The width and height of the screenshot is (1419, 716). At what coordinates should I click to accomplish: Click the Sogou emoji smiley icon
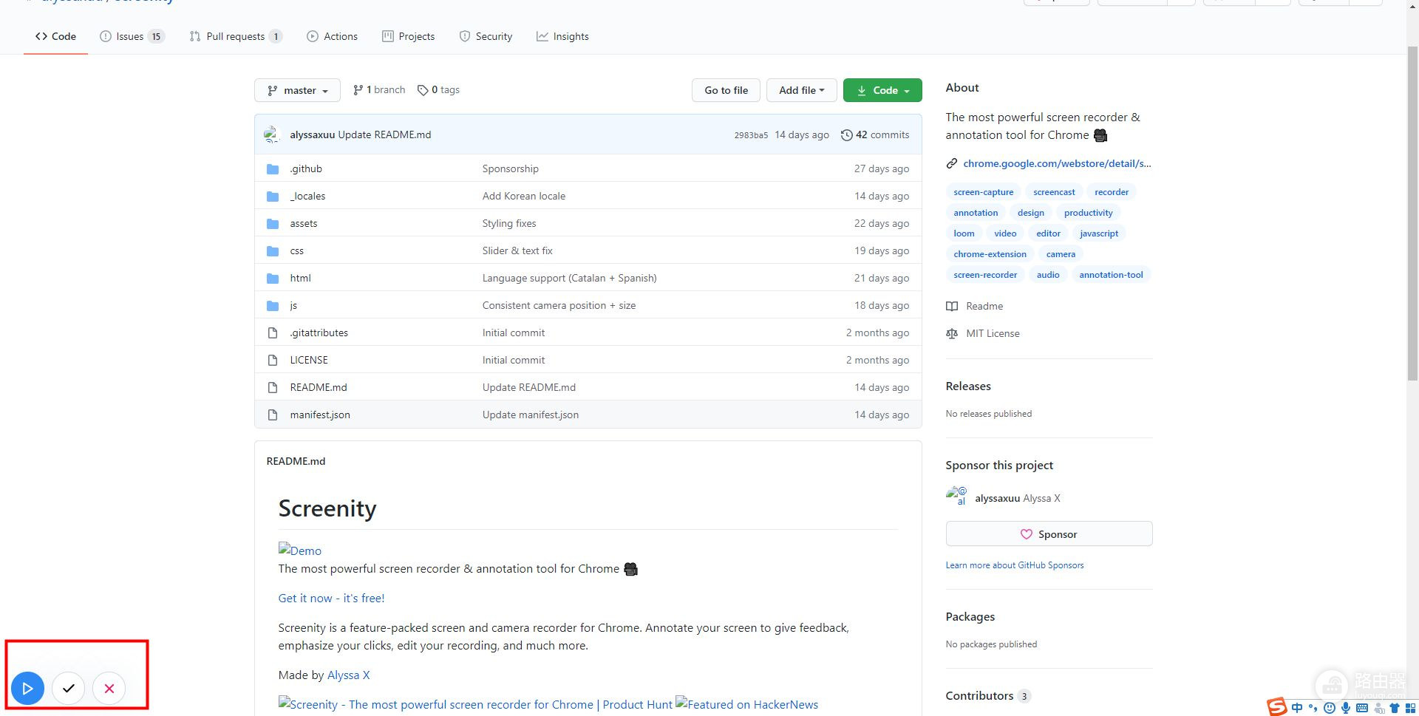point(1330,708)
